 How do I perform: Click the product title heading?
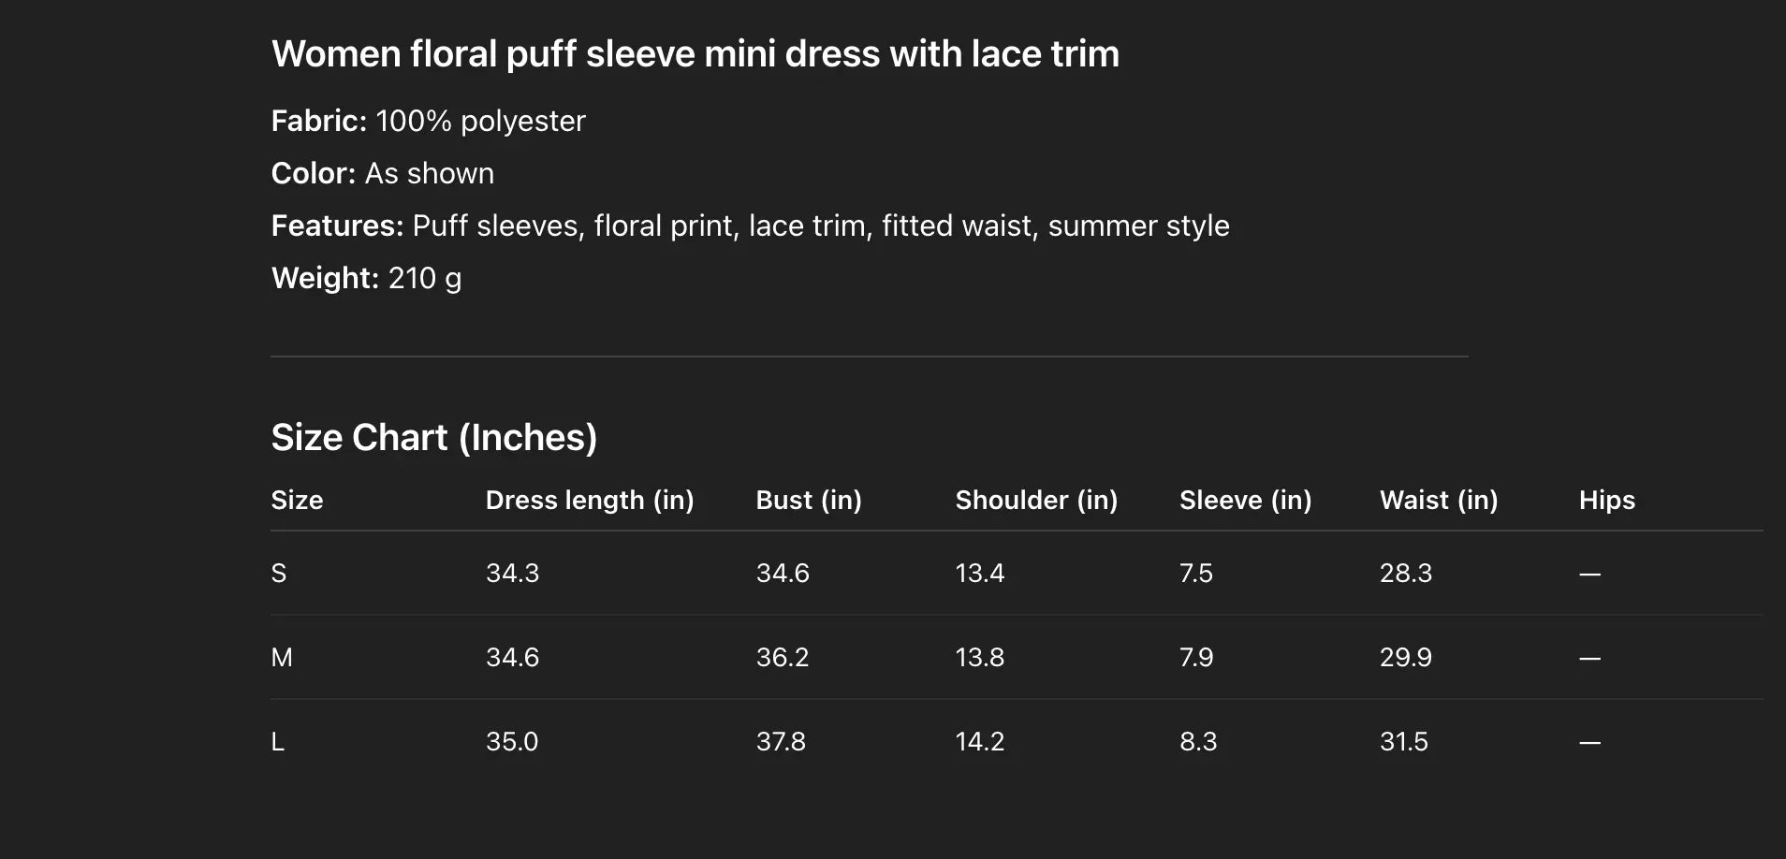[695, 54]
